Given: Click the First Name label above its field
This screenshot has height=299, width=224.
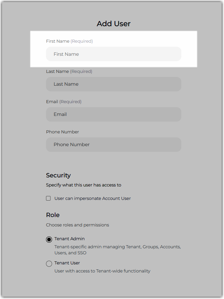Looking at the screenshot, I should pyautogui.click(x=58, y=41).
